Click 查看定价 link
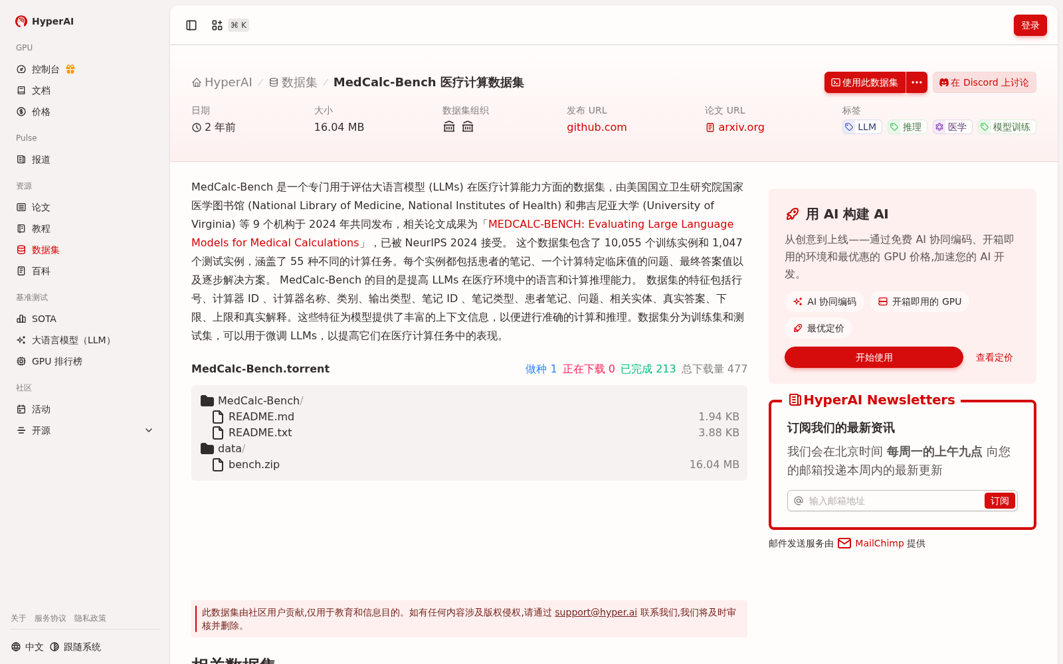The width and height of the screenshot is (1063, 664). pos(995,357)
